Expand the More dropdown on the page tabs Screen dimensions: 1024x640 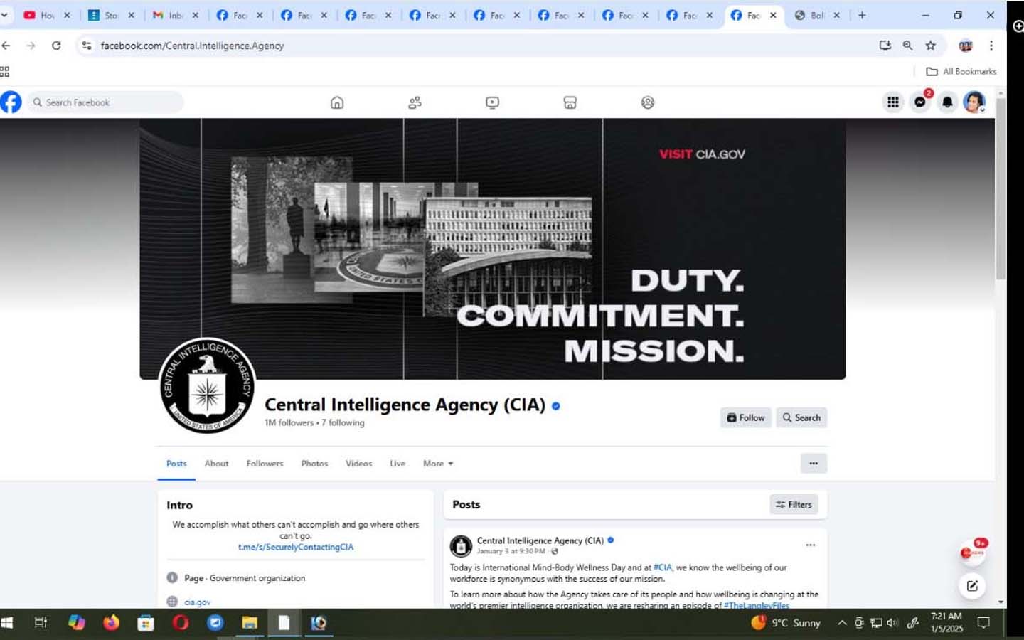[x=438, y=464]
